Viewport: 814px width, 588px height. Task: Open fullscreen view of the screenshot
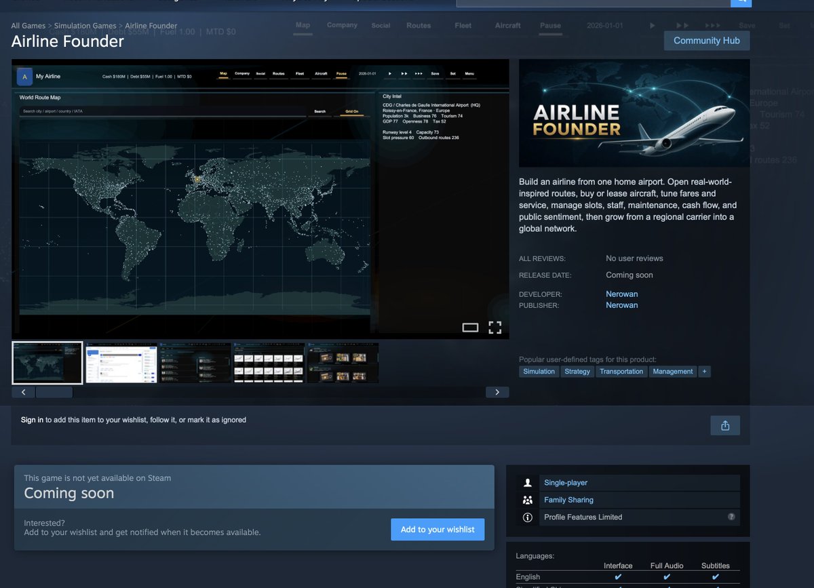tap(495, 328)
